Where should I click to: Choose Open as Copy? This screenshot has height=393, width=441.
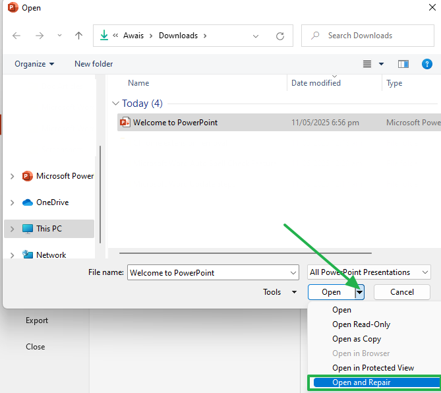pyautogui.click(x=357, y=339)
